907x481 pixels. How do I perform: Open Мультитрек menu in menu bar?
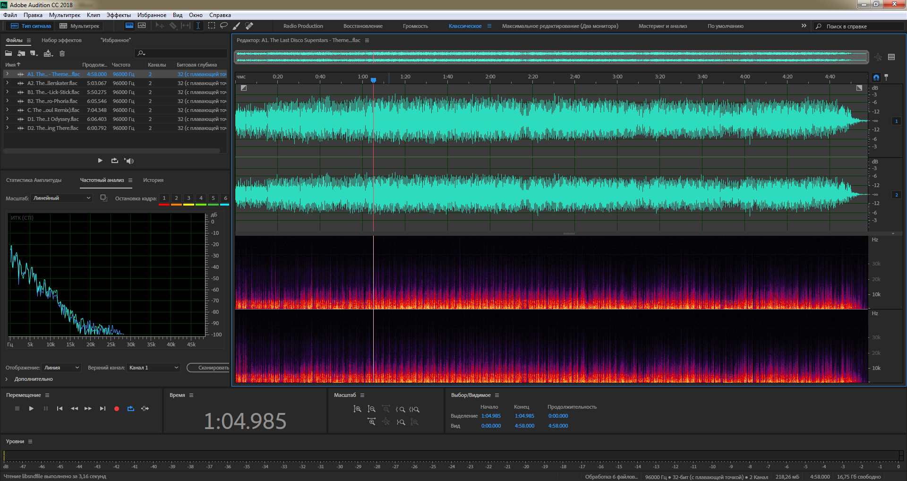(x=65, y=15)
